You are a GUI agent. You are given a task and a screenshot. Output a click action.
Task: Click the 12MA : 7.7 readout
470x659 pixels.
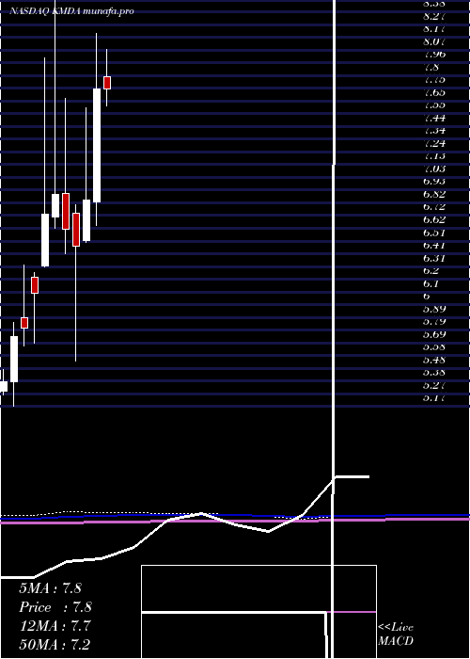[x=54, y=626]
